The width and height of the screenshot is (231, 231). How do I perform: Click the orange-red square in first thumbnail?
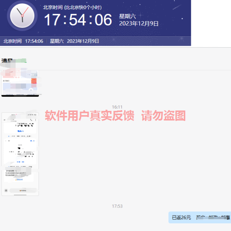[x=34, y=81]
